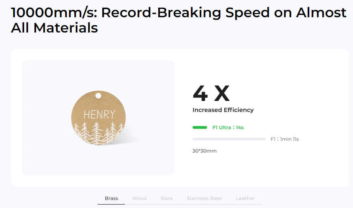The height and width of the screenshot is (208, 353).
Task: Switch to the Wood tab
Action: click(139, 198)
